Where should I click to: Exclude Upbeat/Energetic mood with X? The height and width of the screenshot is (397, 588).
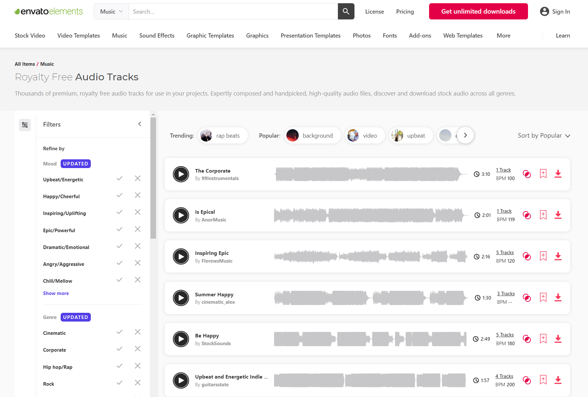138,178
